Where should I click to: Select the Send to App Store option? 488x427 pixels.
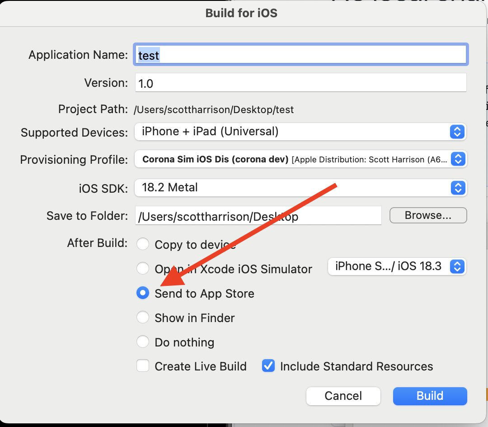click(142, 293)
